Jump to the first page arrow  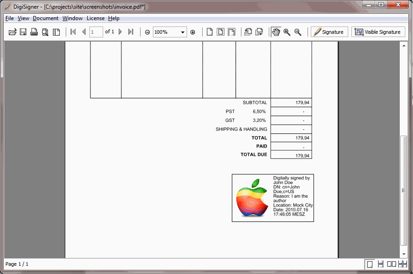point(73,32)
